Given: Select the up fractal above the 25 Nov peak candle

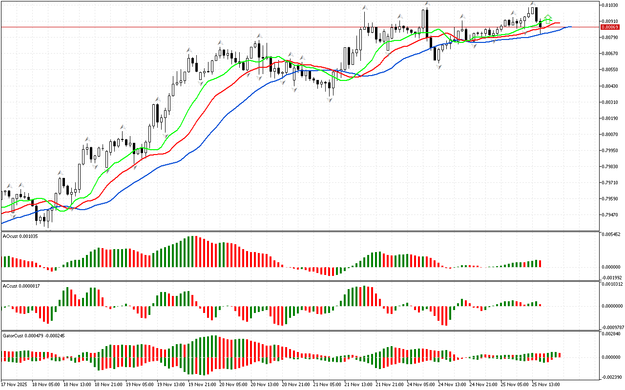Looking at the screenshot, I should click(533, 3).
